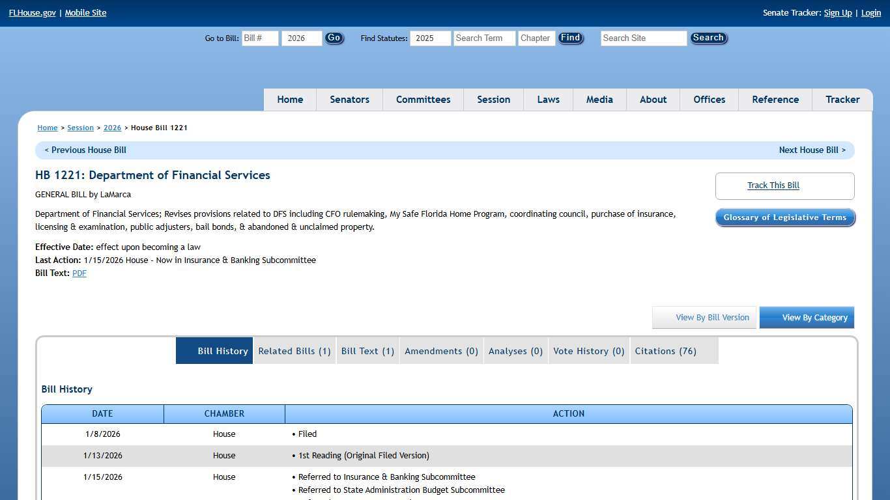890x500 pixels.
Task: Click the 2026 breadcrumb link
Action: click(x=112, y=128)
